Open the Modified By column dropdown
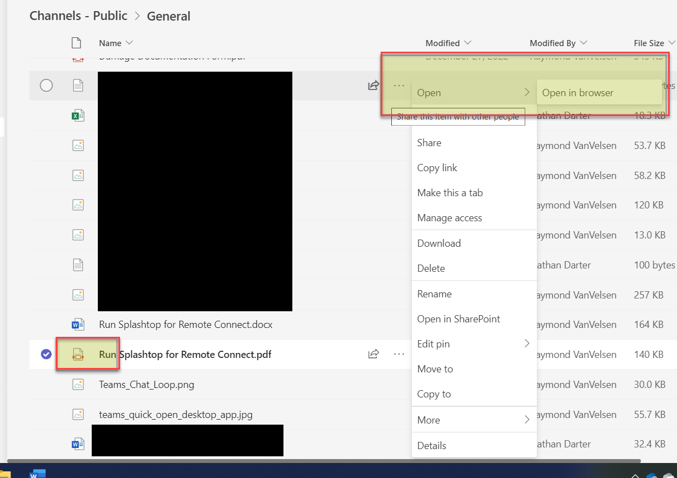 point(584,43)
